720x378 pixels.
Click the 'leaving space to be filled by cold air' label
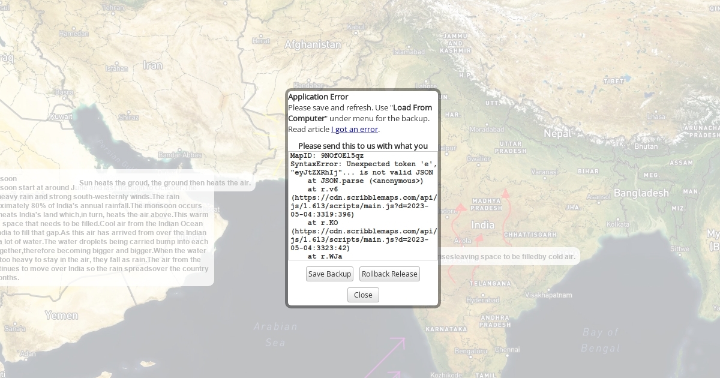coord(510,257)
